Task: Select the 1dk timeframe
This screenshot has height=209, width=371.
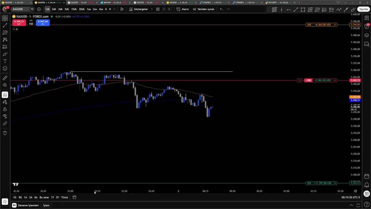Action: (x=48, y=9)
